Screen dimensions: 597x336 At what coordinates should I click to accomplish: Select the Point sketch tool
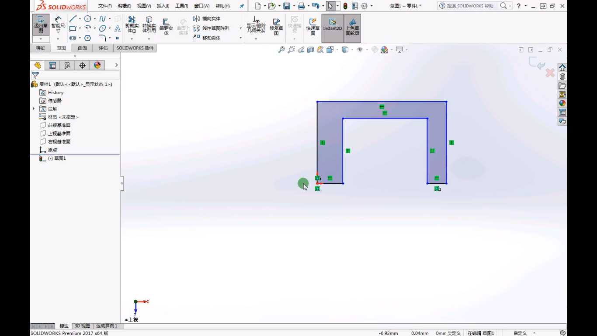point(117,38)
